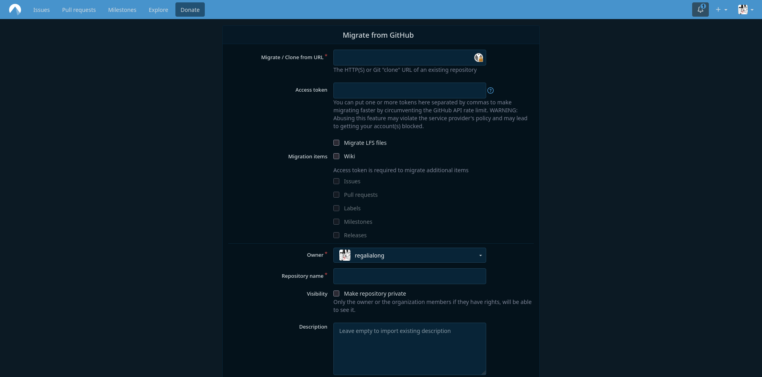
Task: Check the Wiki migration item
Action: pyautogui.click(x=337, y=156)
